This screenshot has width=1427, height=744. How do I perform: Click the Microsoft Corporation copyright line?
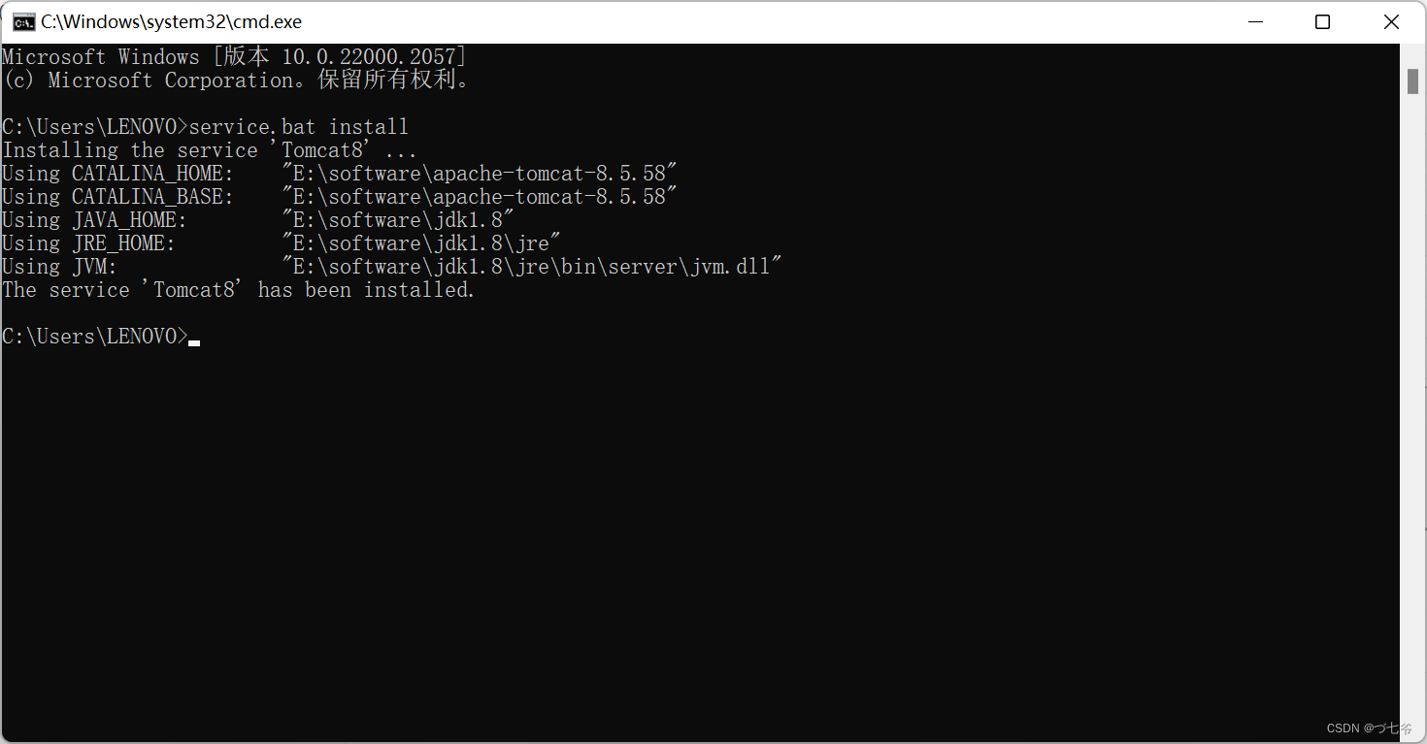point(233,80)
